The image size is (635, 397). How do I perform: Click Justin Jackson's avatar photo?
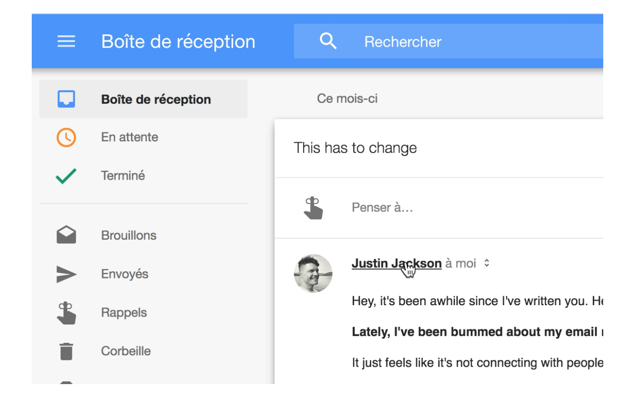click(x=313, y=273)
